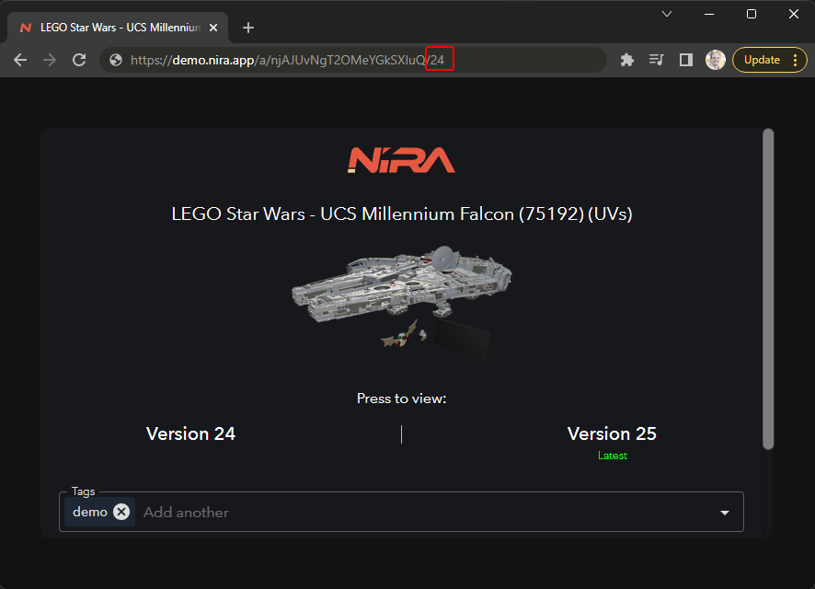The image size is (815, 589).
Task: Open the user profile avatar
Action: point(716,61)
